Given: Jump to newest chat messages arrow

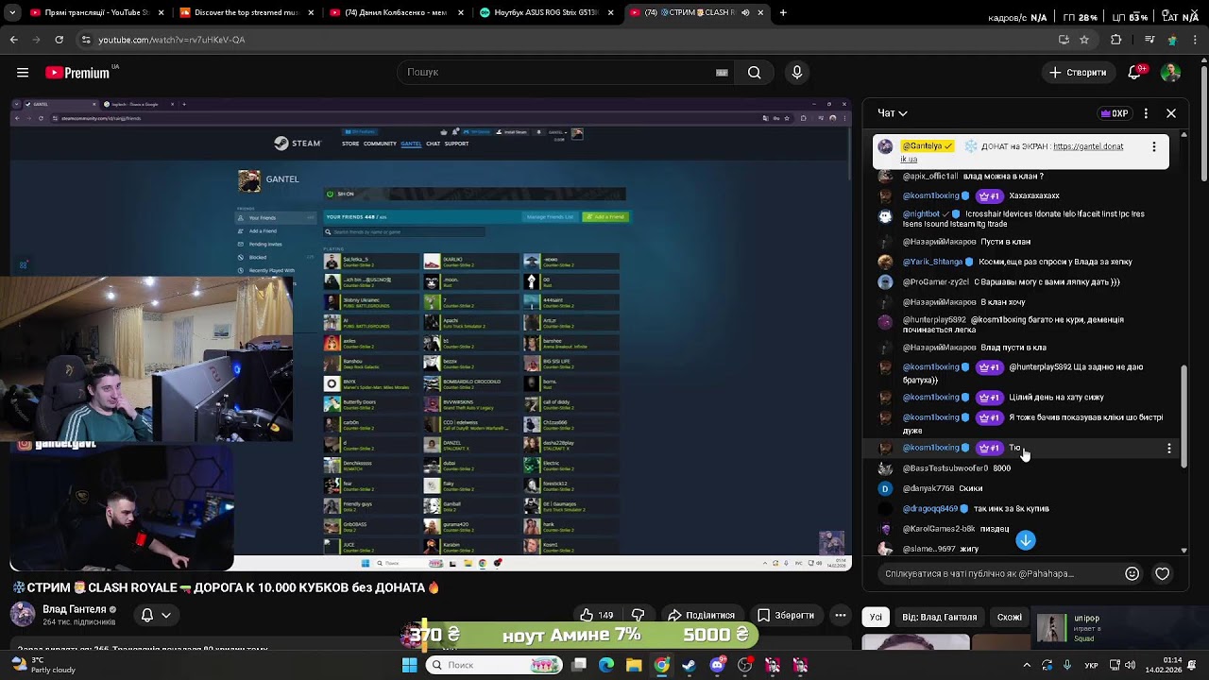Looking at the screenshot, I should pos(1026,540).
